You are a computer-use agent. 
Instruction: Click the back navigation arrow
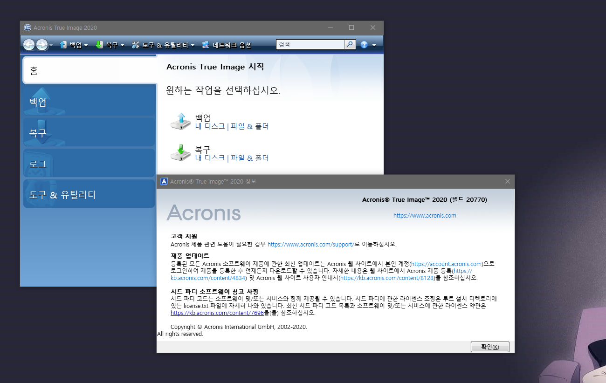coord(29,45)
